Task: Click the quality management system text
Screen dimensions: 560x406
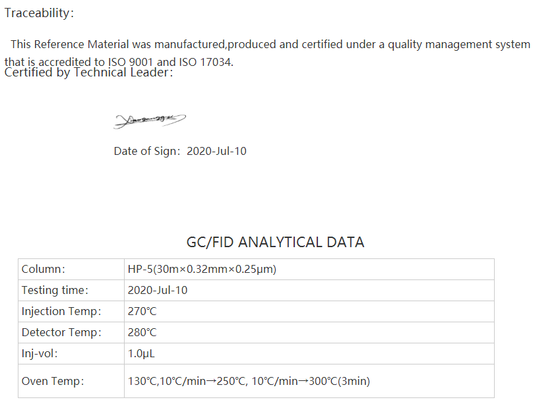Action: pos(459,44)
